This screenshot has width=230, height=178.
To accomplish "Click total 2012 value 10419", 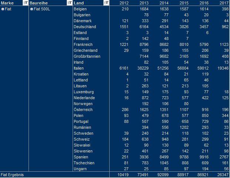I will coord(123,175).
